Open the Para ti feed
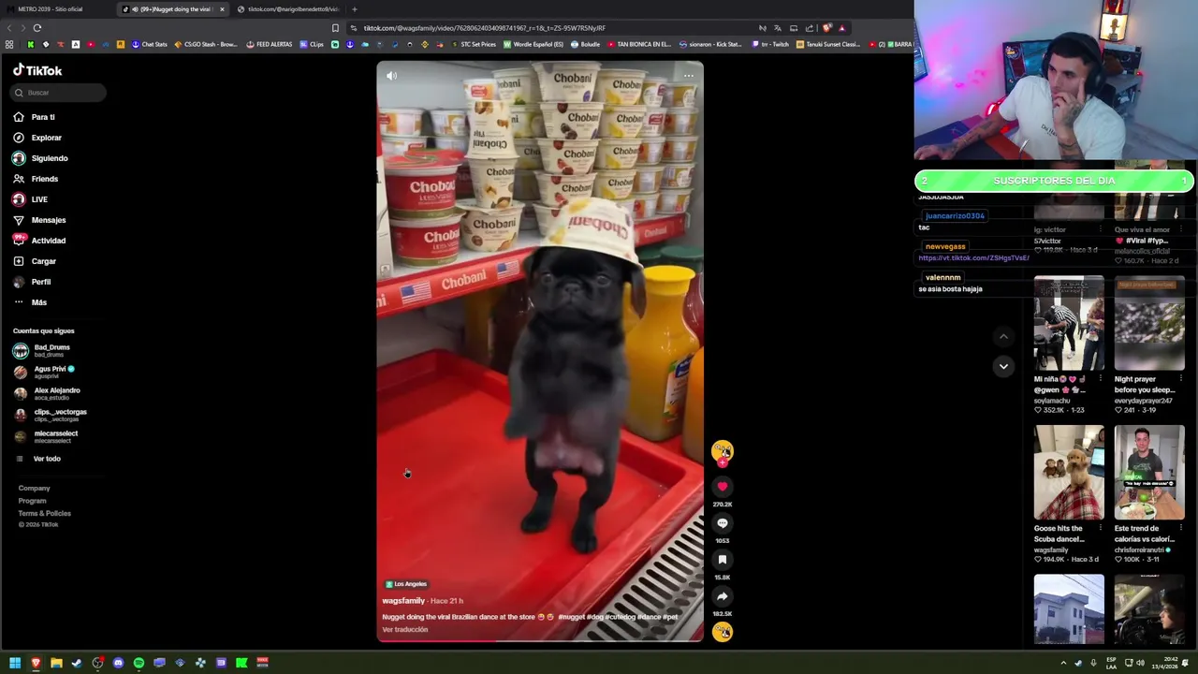The height and width of the screenshot is (674, 1198). 35,117
